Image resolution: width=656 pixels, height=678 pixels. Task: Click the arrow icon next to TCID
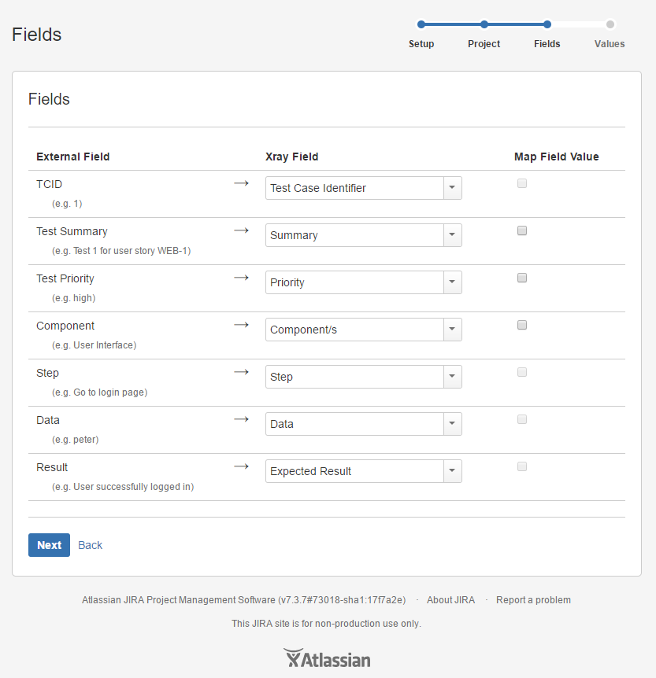tap(241, 183)
